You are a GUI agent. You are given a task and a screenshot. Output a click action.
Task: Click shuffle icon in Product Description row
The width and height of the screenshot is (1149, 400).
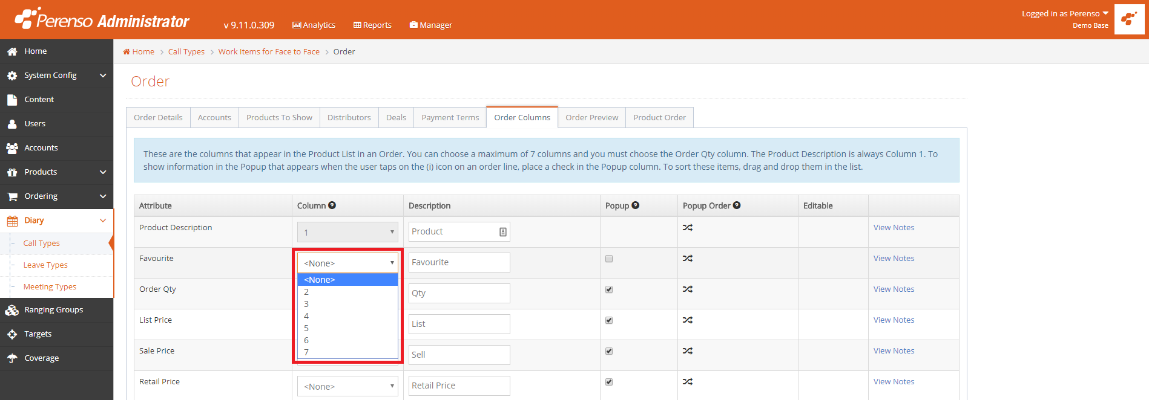pos(688,228)
